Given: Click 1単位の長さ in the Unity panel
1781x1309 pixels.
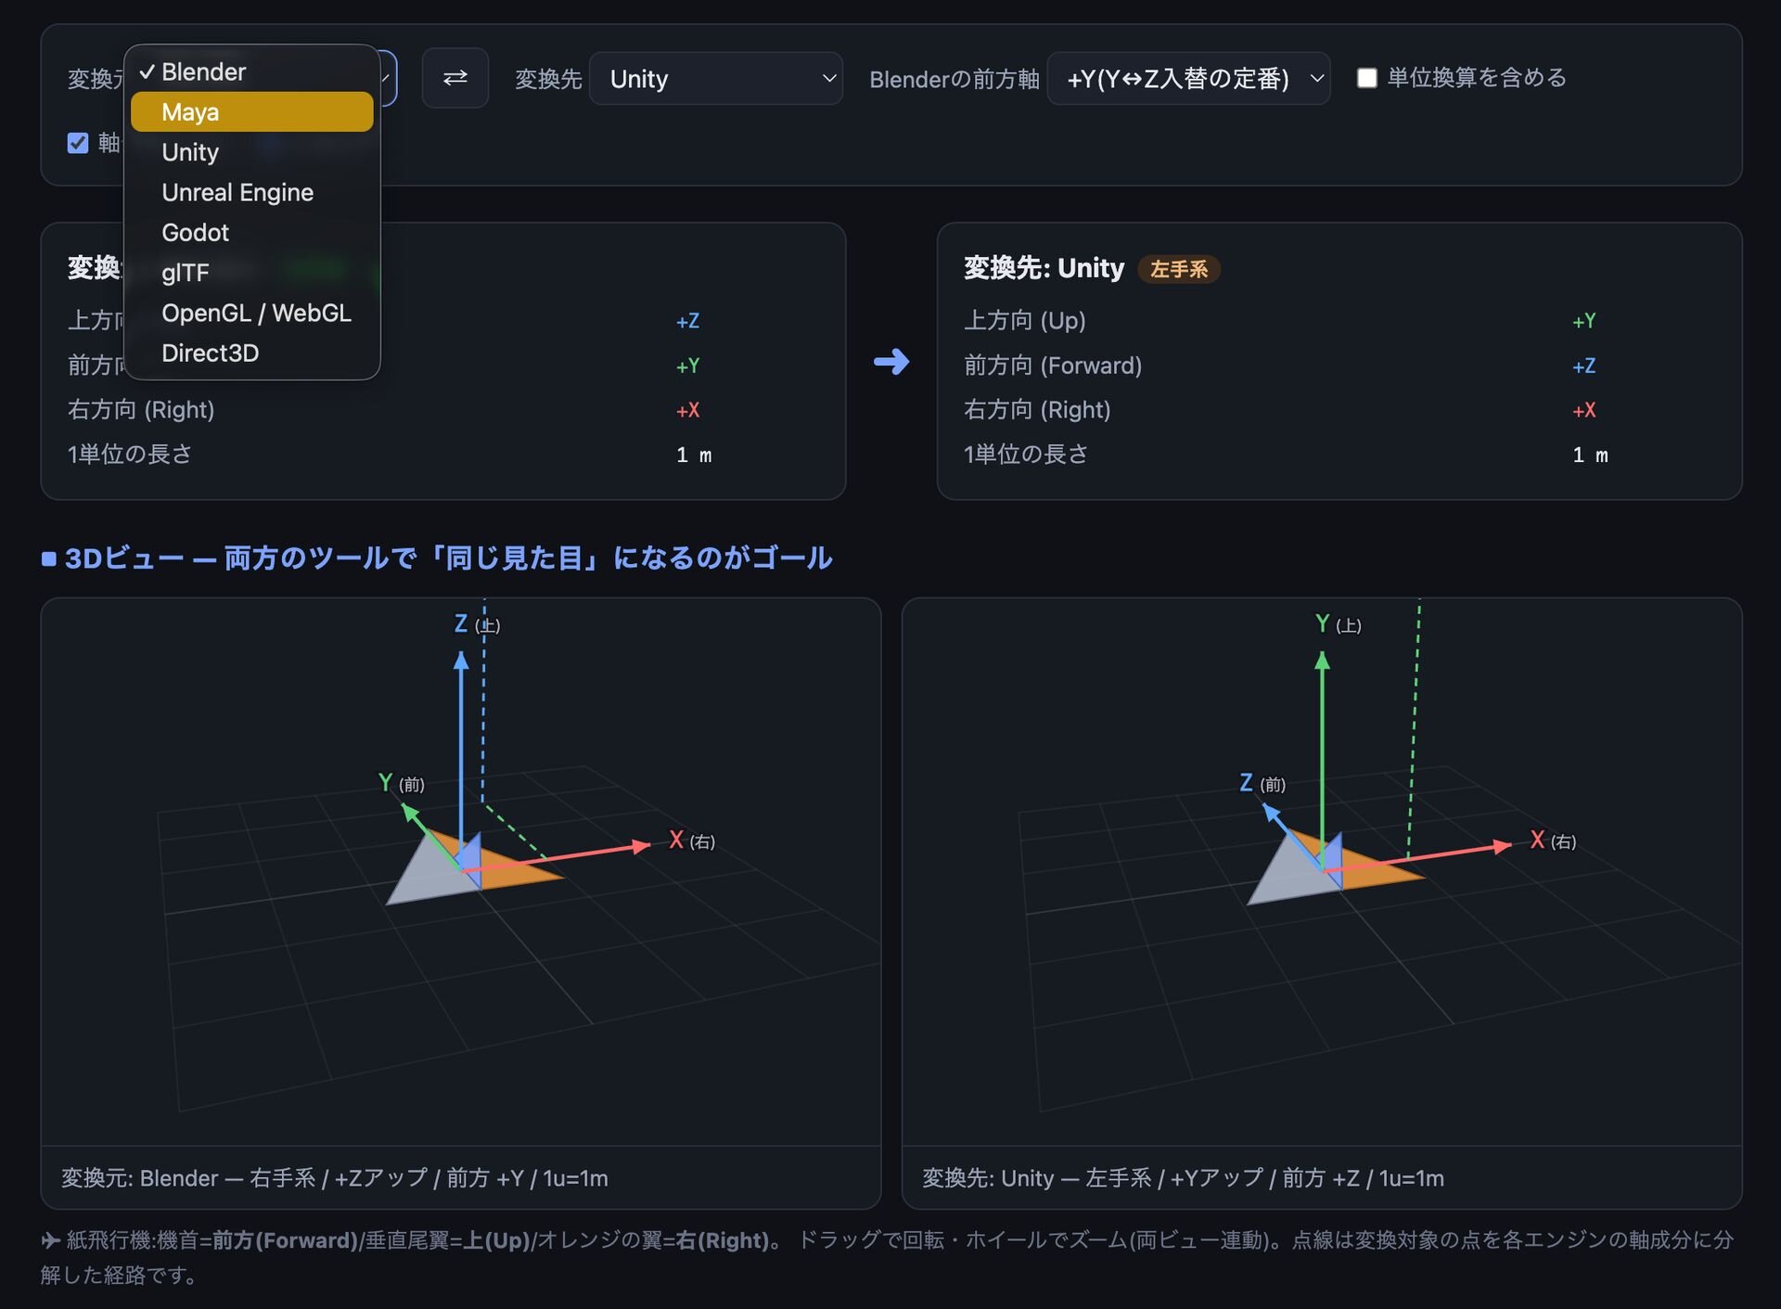Looking at the screenshot, I should (x=1026, y=454).
